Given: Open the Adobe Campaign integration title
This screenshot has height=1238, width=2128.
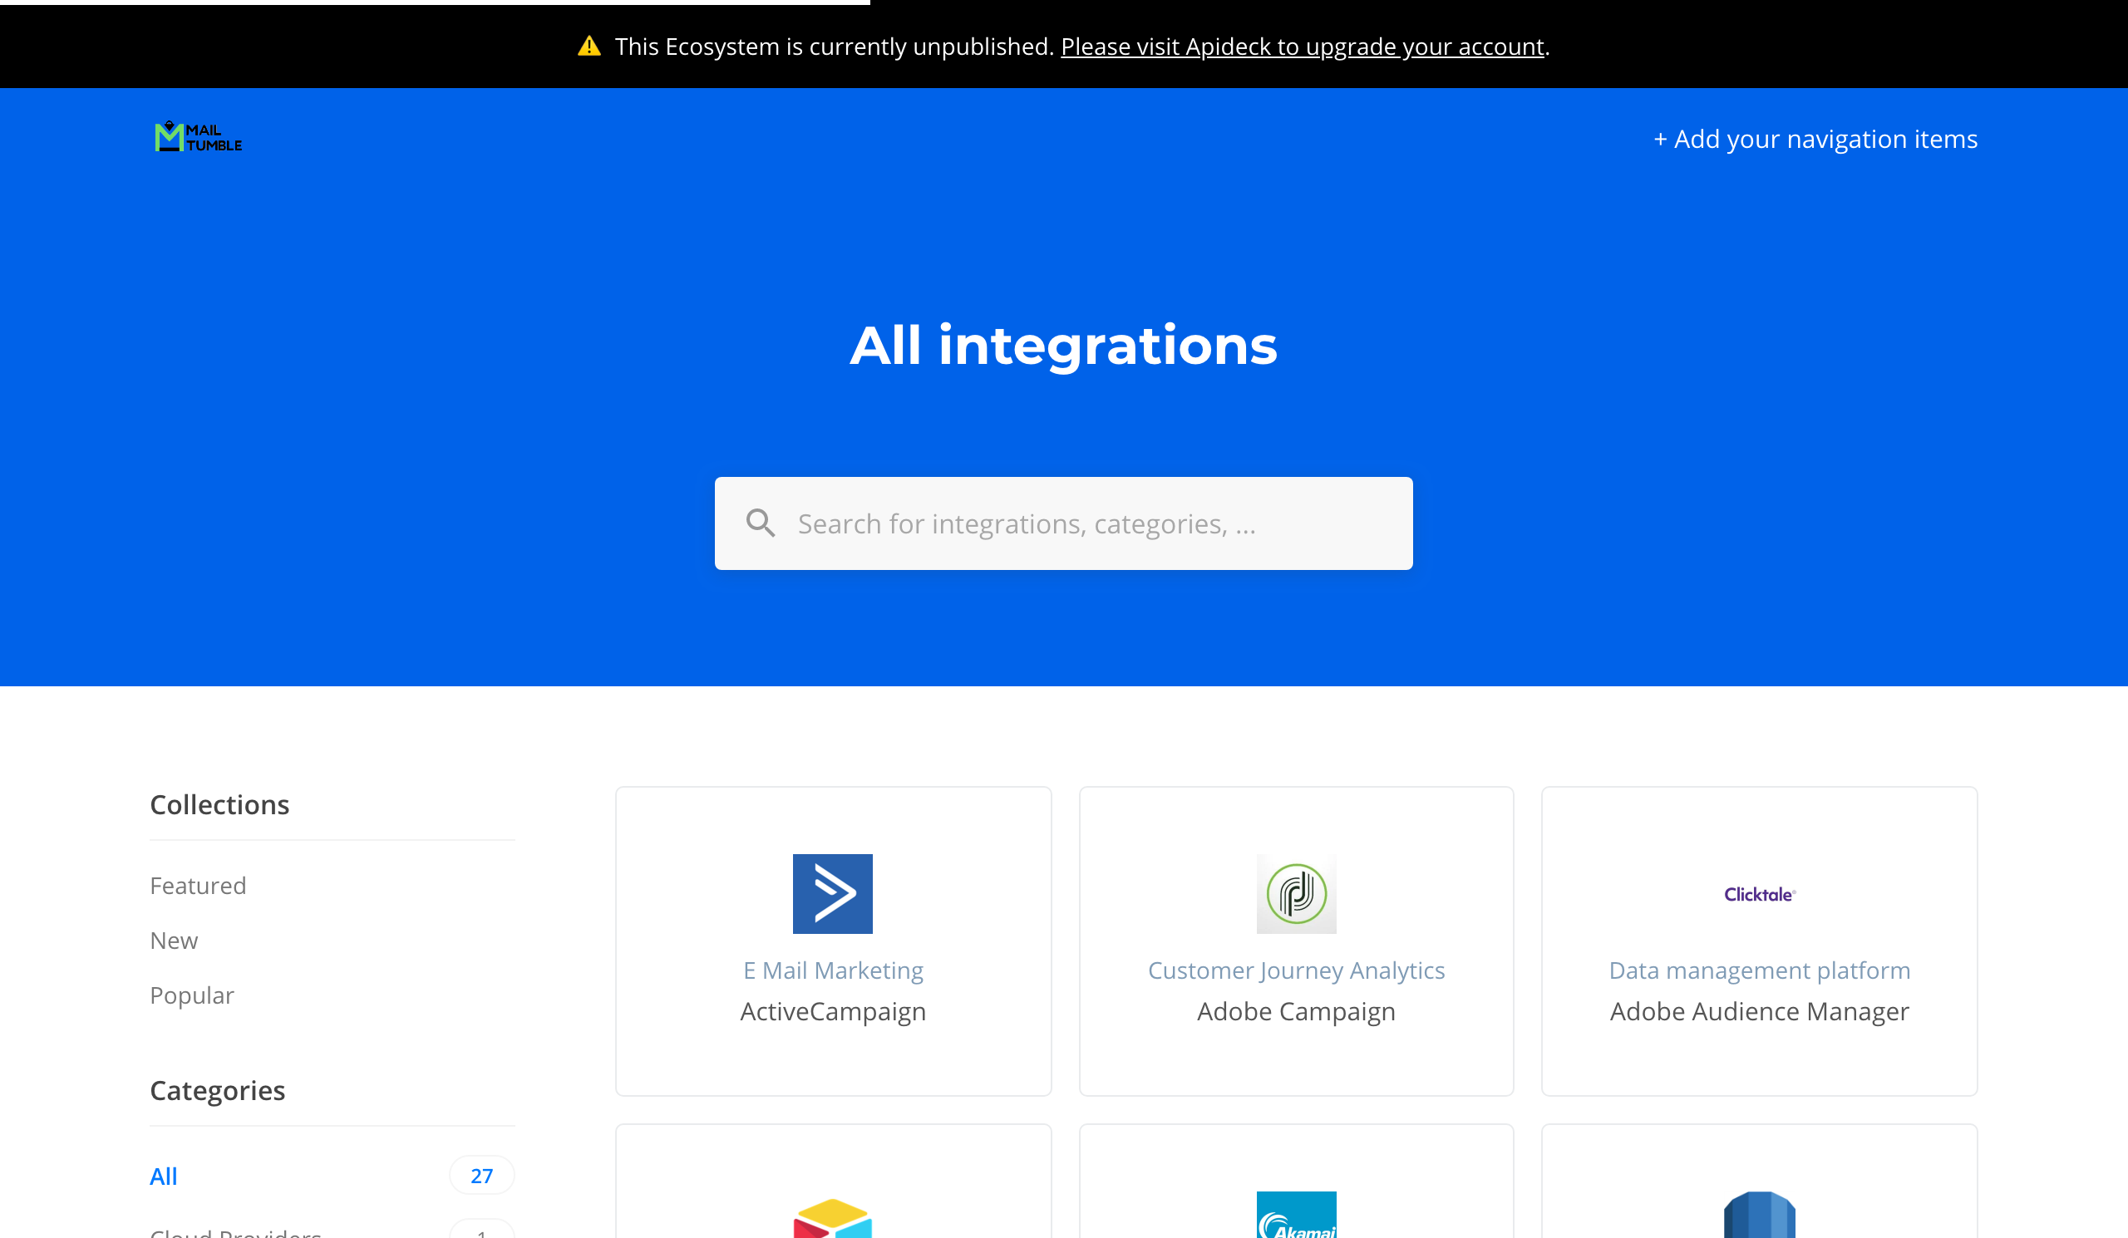Looking at the screenshot, I should tap(1296, 1011).
